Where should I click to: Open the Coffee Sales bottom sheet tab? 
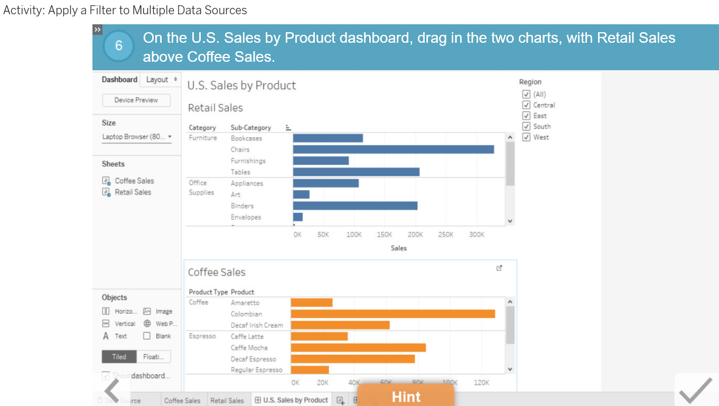point(182,400)
